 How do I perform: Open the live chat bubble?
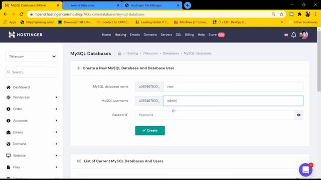coord(305,169)
